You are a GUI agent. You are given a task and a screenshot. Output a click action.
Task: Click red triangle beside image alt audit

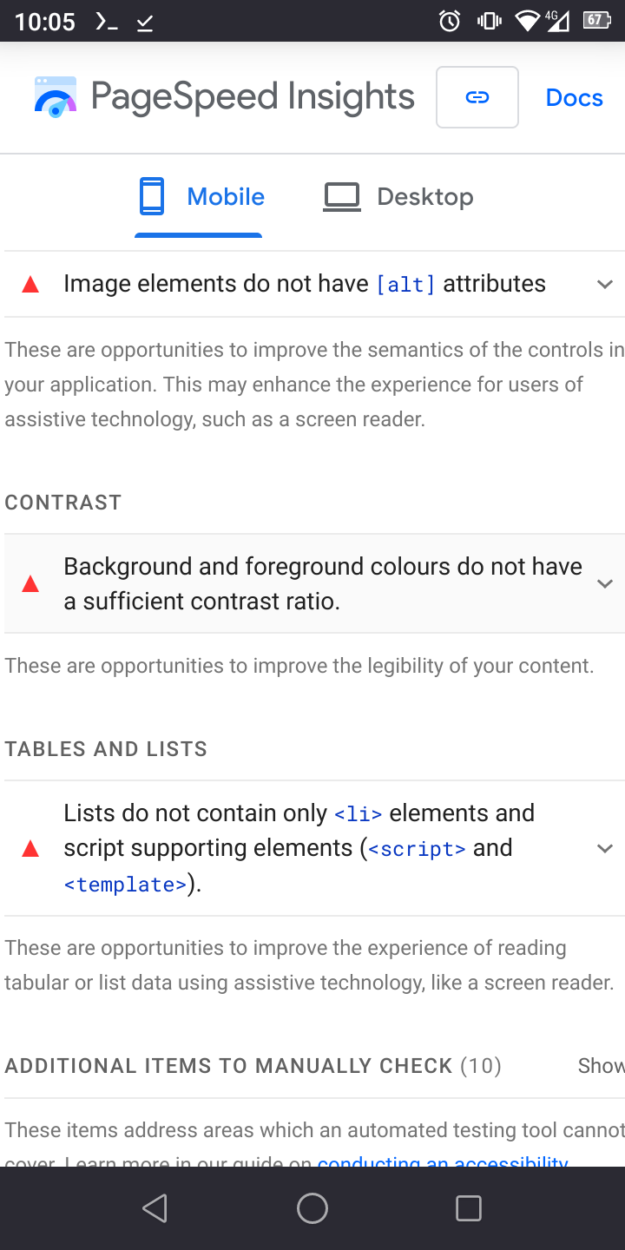coord(30,284)
